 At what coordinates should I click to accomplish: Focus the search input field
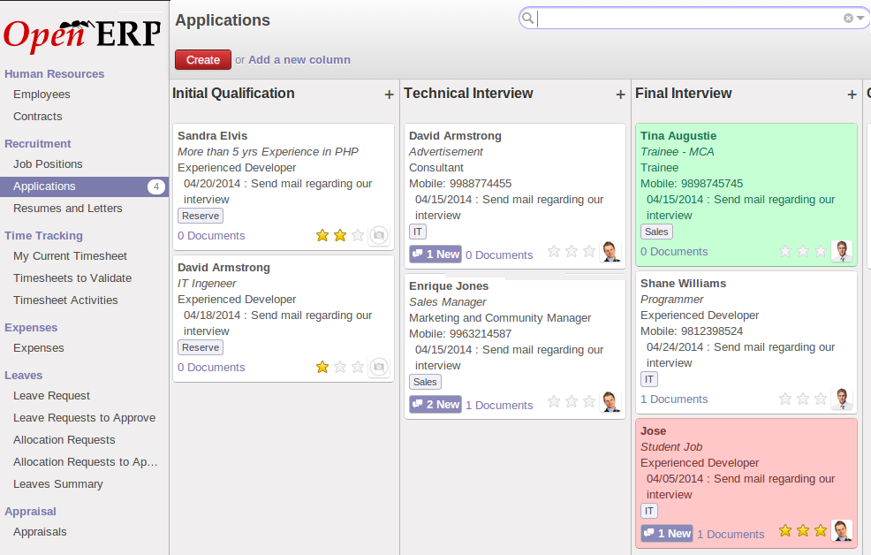[x=689, y=18]
